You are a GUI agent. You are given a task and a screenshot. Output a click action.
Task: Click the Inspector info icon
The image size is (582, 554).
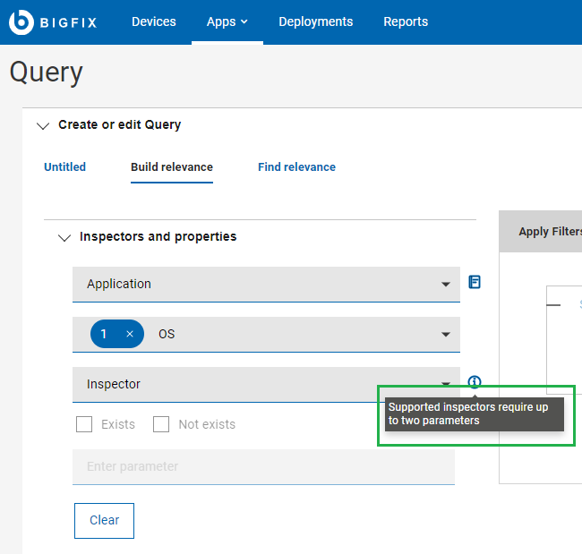click(475, 382)
